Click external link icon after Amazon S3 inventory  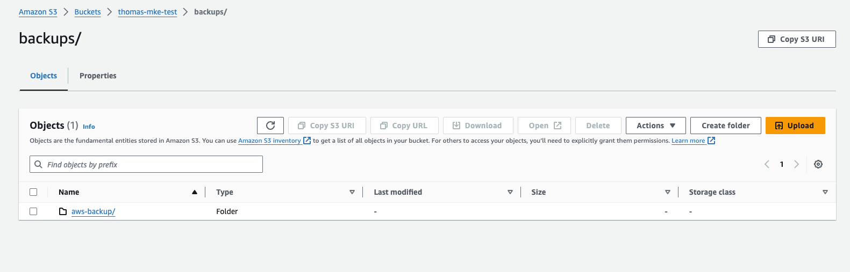point(307,141)
